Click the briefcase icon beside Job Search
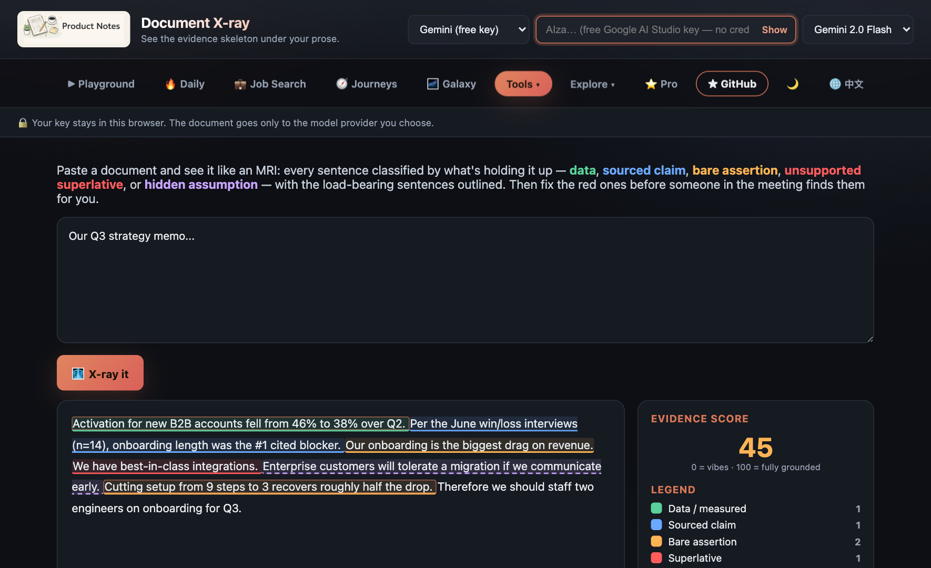 240,84
